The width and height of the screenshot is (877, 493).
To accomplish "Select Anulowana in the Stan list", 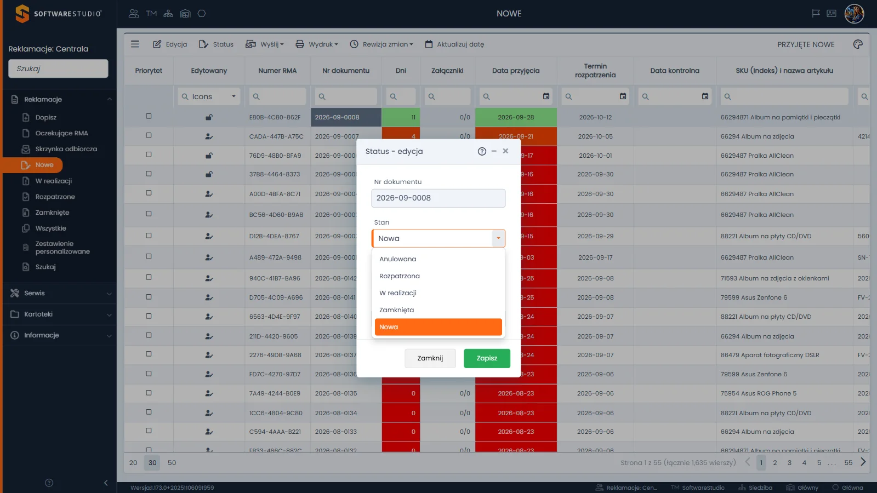I will (438, 259).
